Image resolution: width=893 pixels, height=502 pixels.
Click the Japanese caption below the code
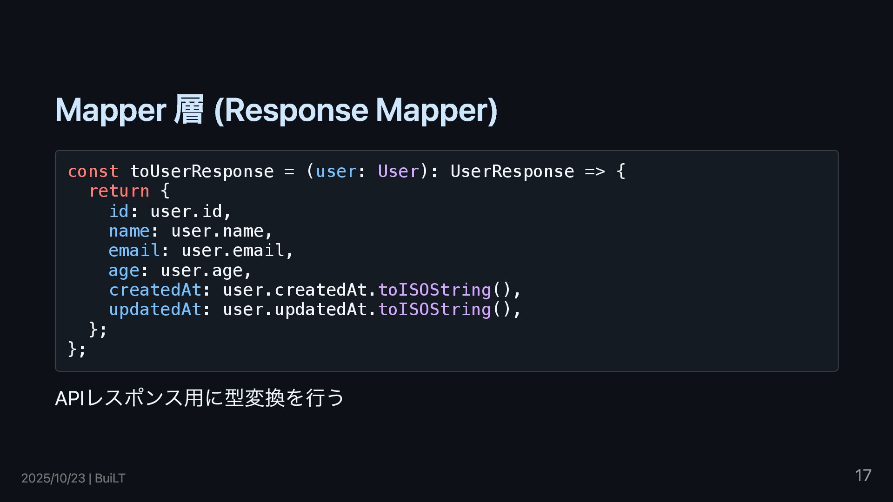(199, 398)
